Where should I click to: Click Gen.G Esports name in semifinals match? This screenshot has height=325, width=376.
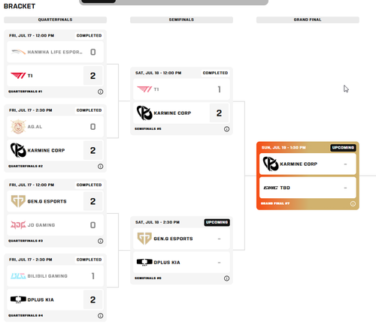173,239
